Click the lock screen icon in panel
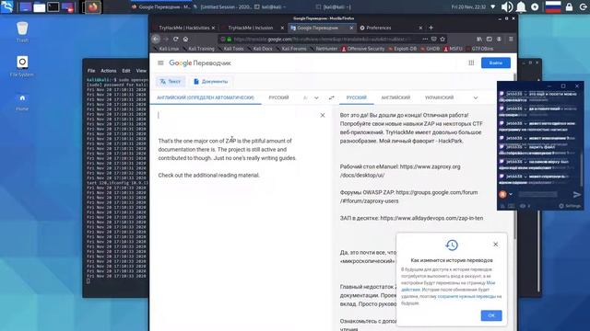 click(569, 6)
